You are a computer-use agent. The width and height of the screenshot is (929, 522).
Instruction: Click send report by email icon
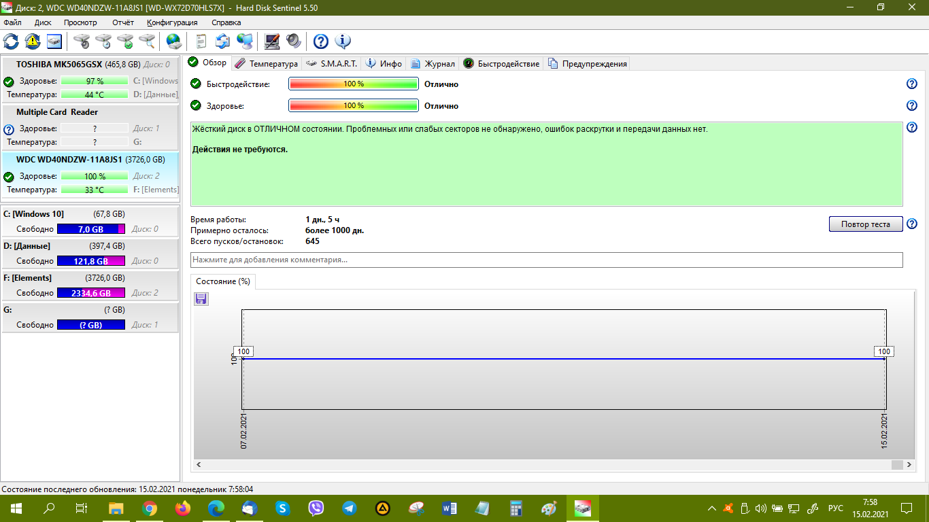pyautogui.click(x=223, y=41)
